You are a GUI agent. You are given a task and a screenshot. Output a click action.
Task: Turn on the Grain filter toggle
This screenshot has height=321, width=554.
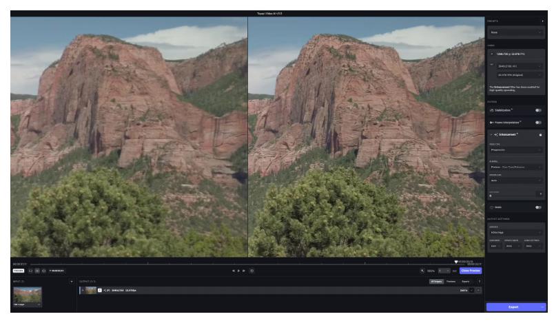pyautogui.click(x=538, y=207)
